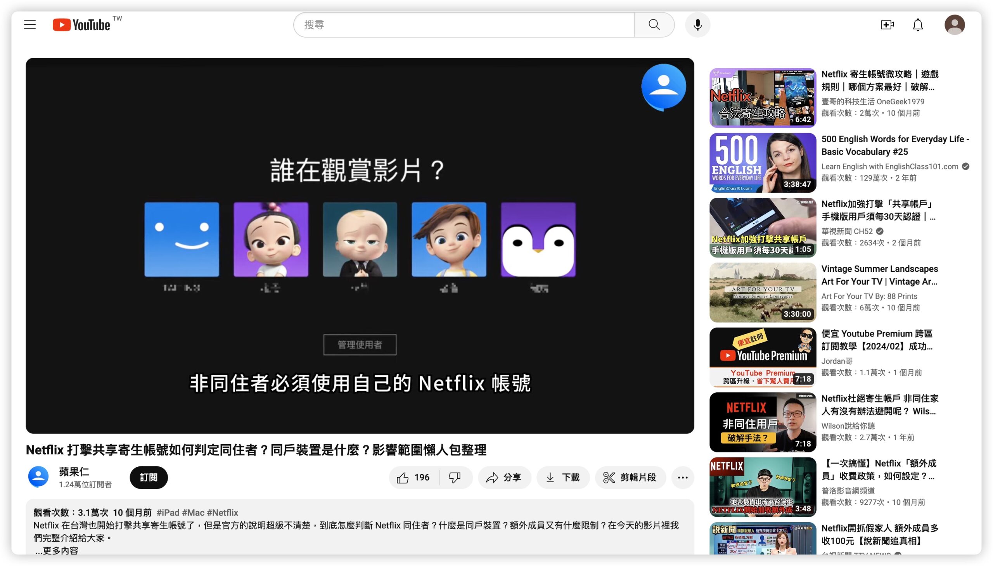The image size is (993, 566).
Task: Open Netflix 額外成員 3:48 thumbnail
Action: point(762,487)
